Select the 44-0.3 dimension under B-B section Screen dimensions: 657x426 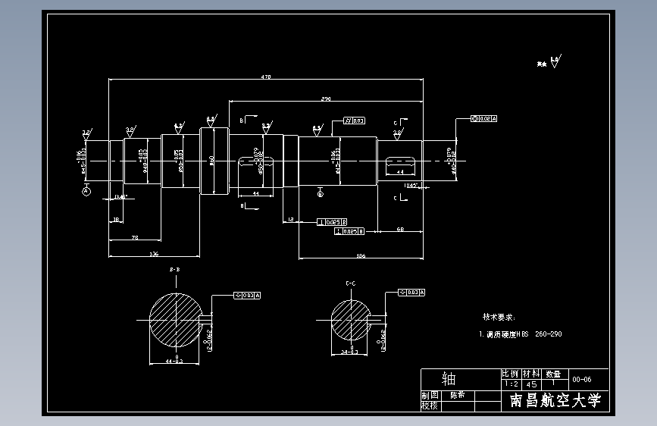click(x=174, y=359)
